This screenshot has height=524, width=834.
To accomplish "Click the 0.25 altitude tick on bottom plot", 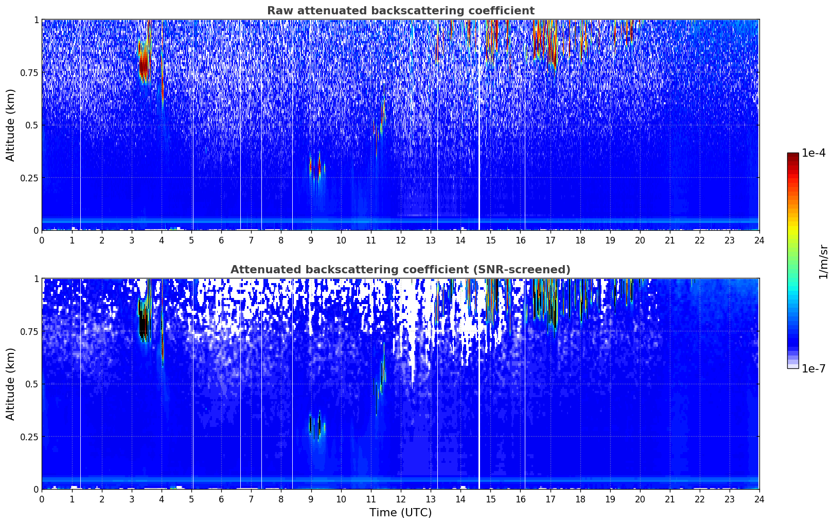I will (29, 437).
